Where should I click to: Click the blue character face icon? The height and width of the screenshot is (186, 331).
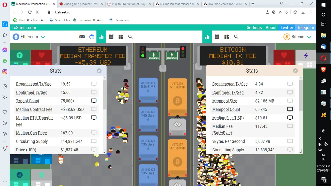click(x=92, y=37)
